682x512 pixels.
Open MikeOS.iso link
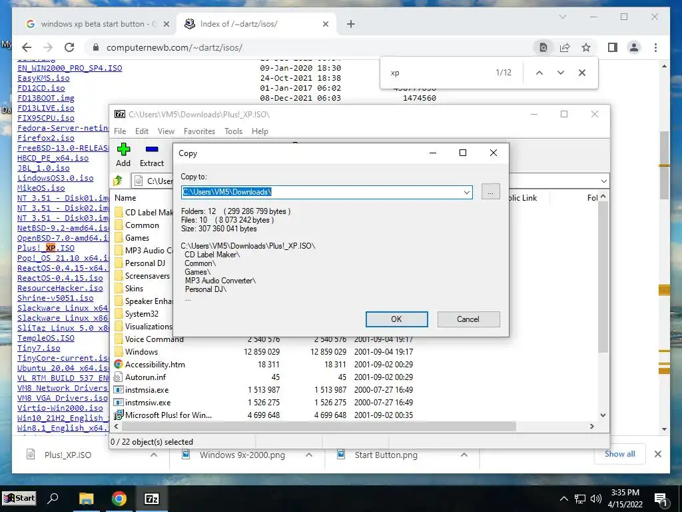pos(41,188)
